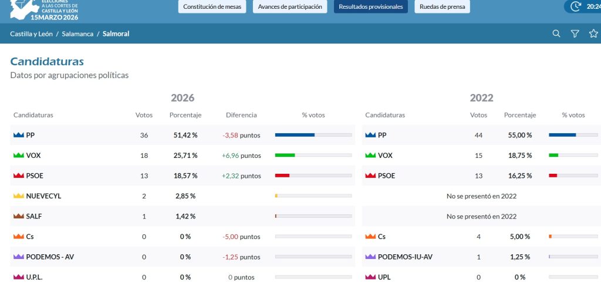Image resolution: width=601 pixels, height=283 pixels.
Task: Open the search magnifier icon
Action: (556, 33)
